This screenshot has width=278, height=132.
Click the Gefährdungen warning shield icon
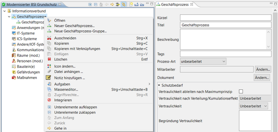point(14,72)
